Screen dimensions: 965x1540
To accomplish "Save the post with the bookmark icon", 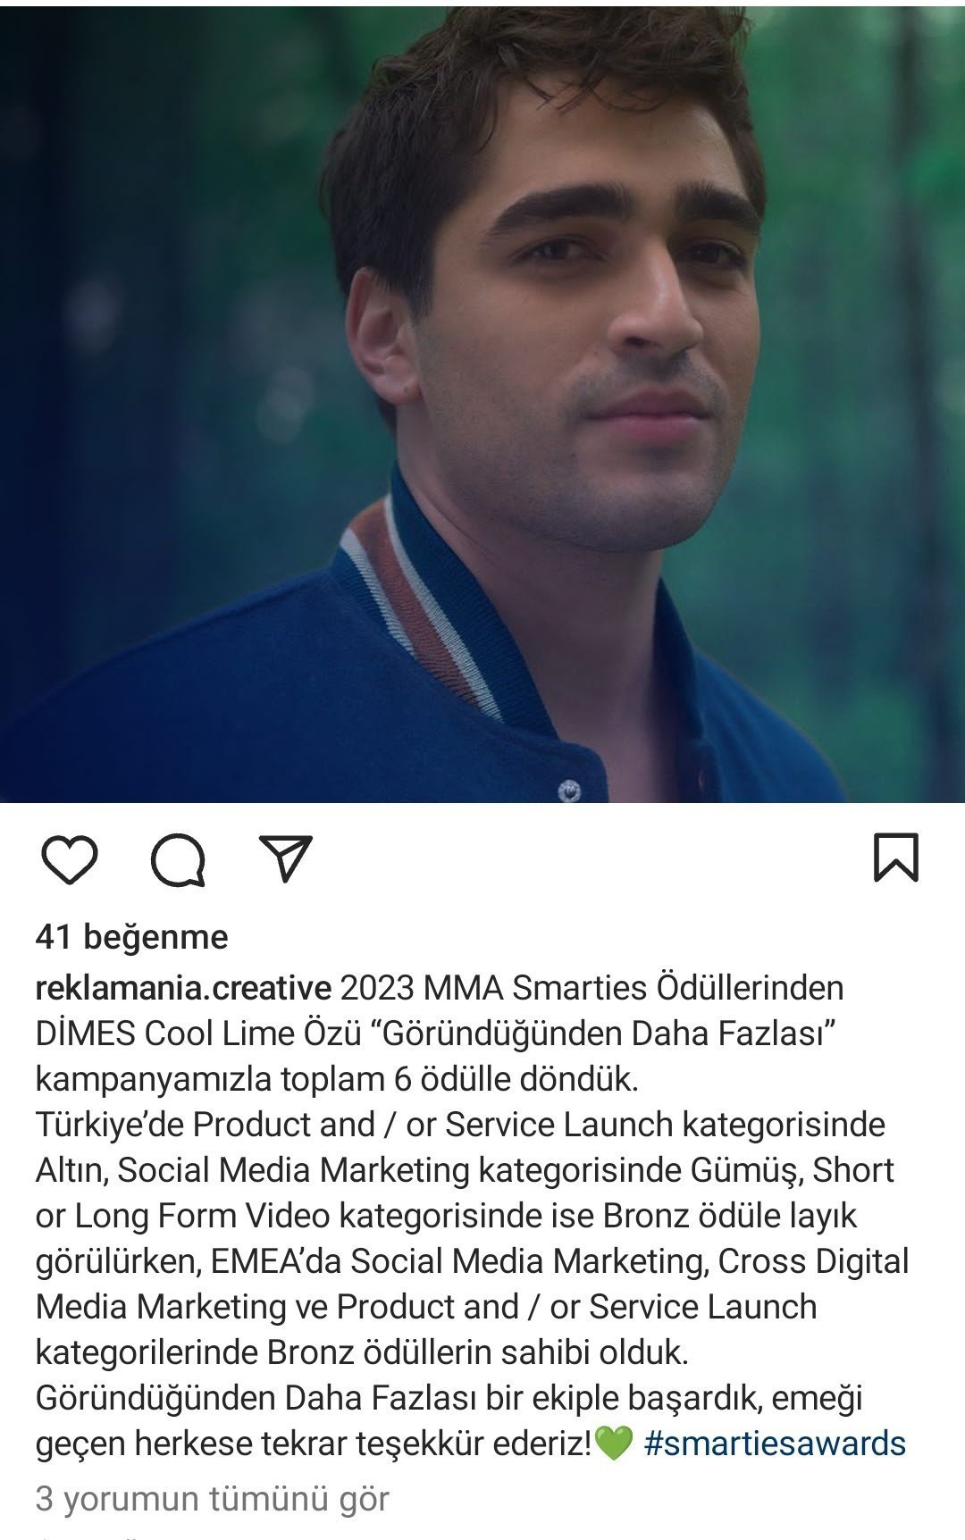I will point(895,858).
